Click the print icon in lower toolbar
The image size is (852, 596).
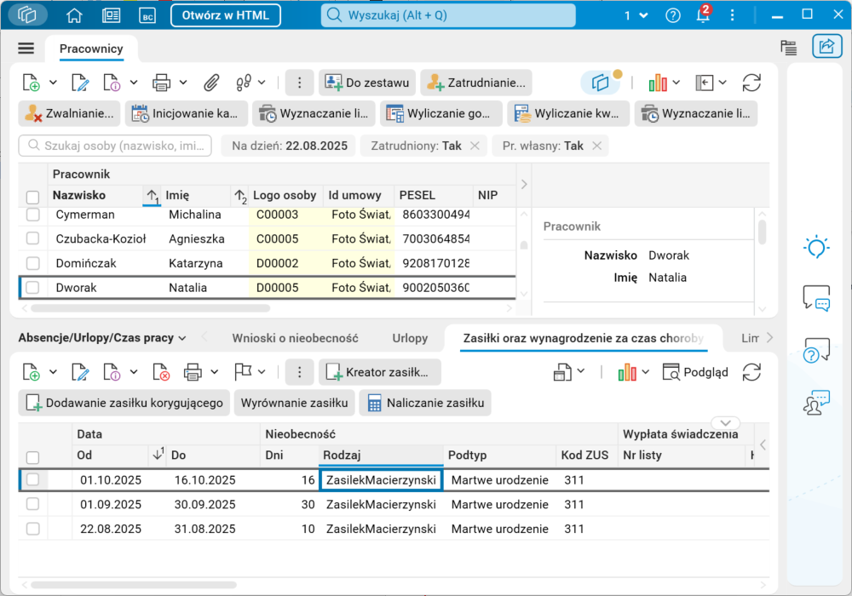click(193, 372)
